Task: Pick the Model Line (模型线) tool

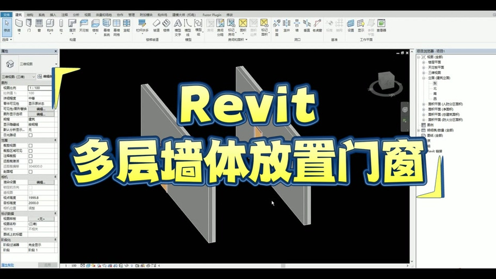Action: tap(188, 27)
